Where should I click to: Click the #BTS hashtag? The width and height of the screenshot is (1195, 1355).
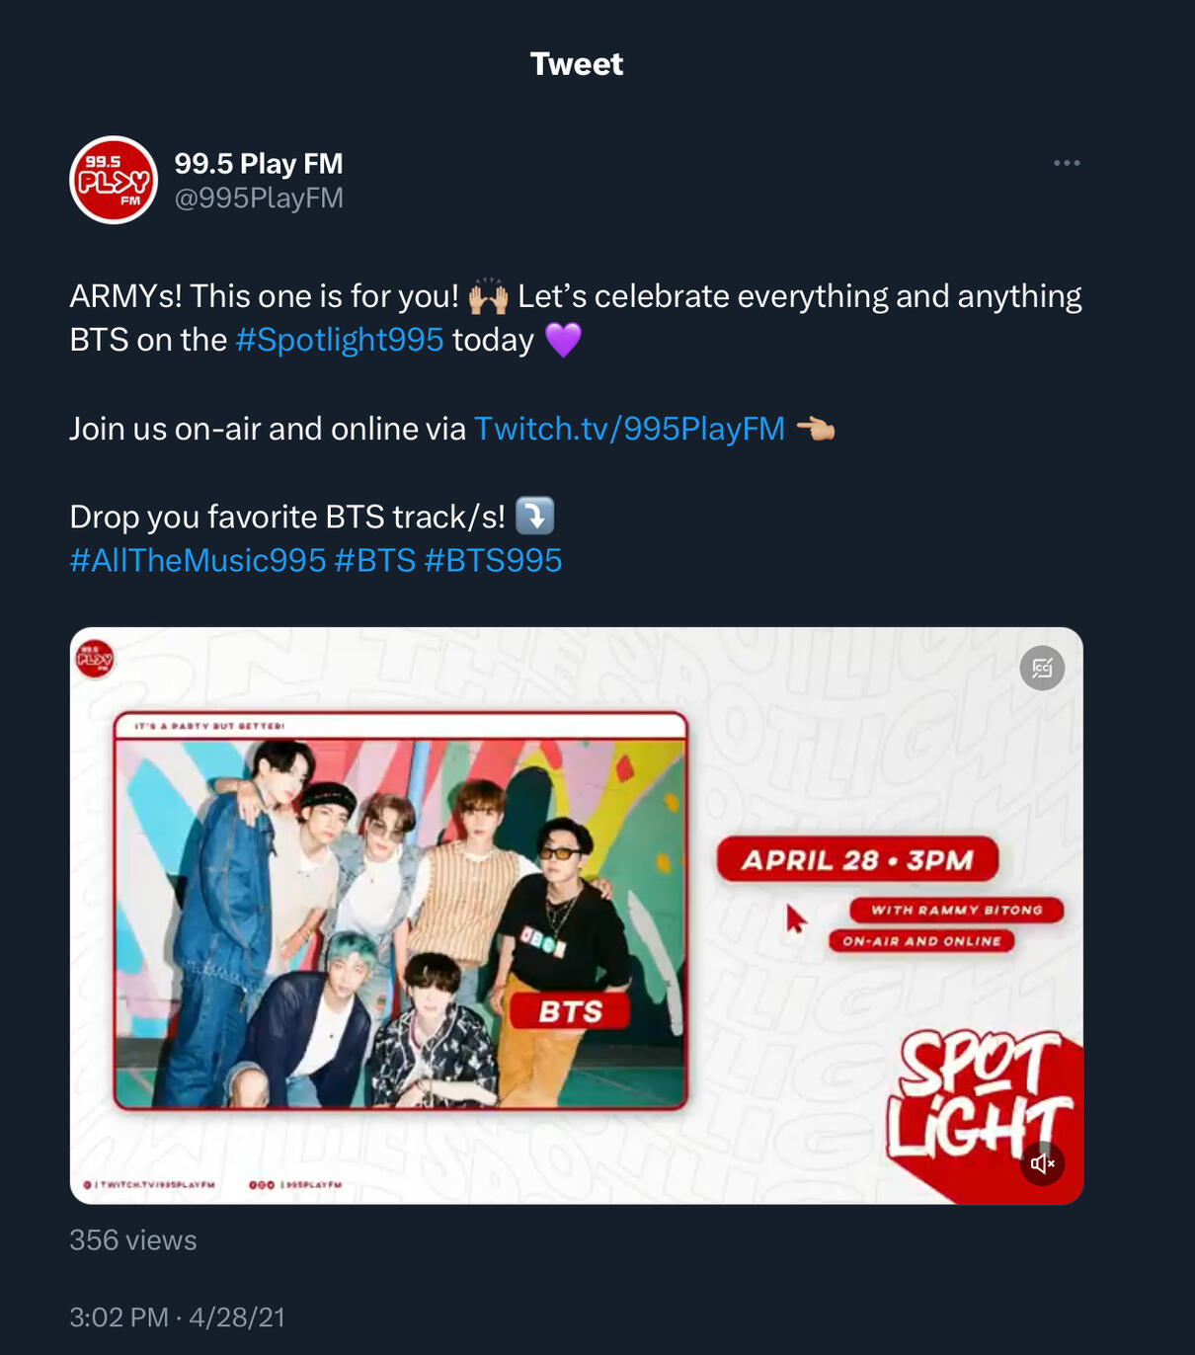375,561
